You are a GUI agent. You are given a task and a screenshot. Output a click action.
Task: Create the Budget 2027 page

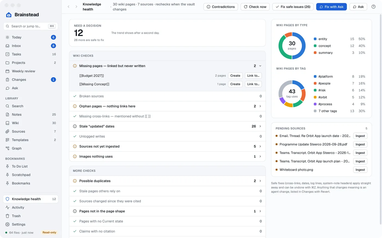(x=235, y=76)
